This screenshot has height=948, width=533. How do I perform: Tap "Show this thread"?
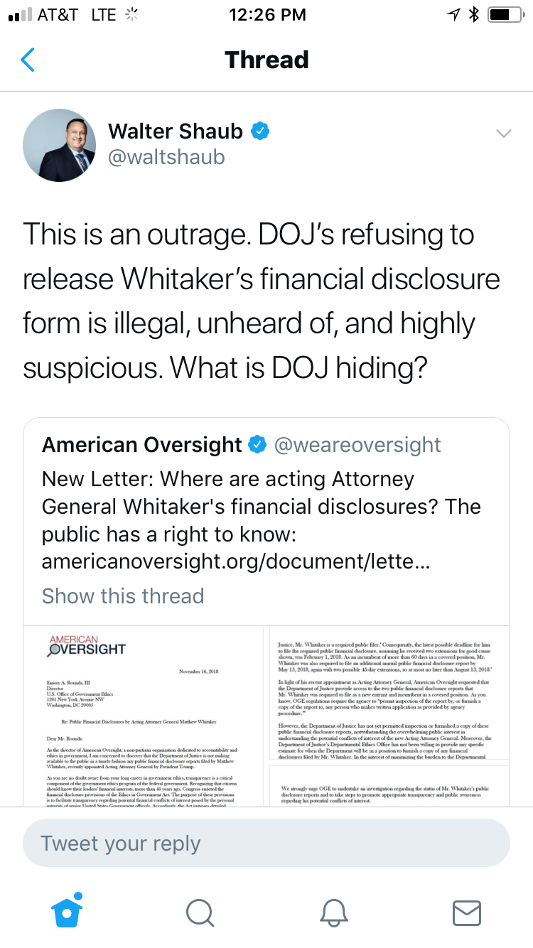123,596
